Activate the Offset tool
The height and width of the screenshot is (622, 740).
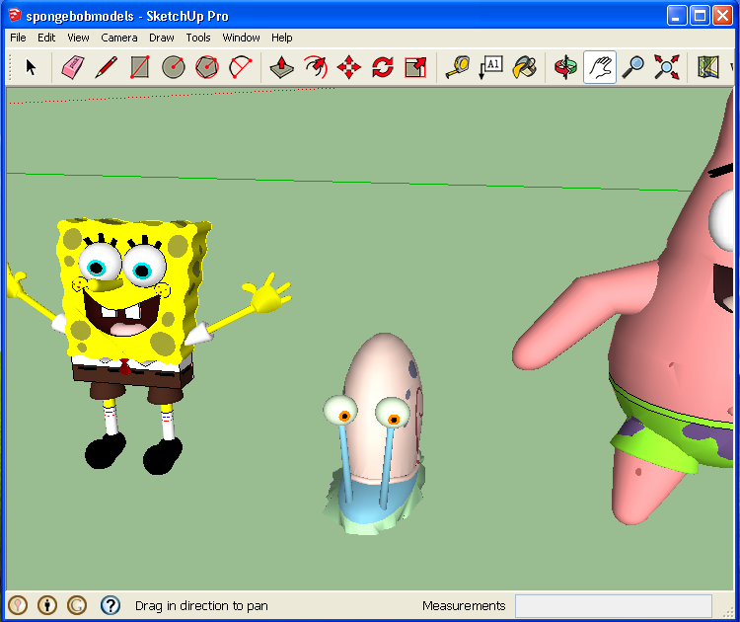point(316,67)
